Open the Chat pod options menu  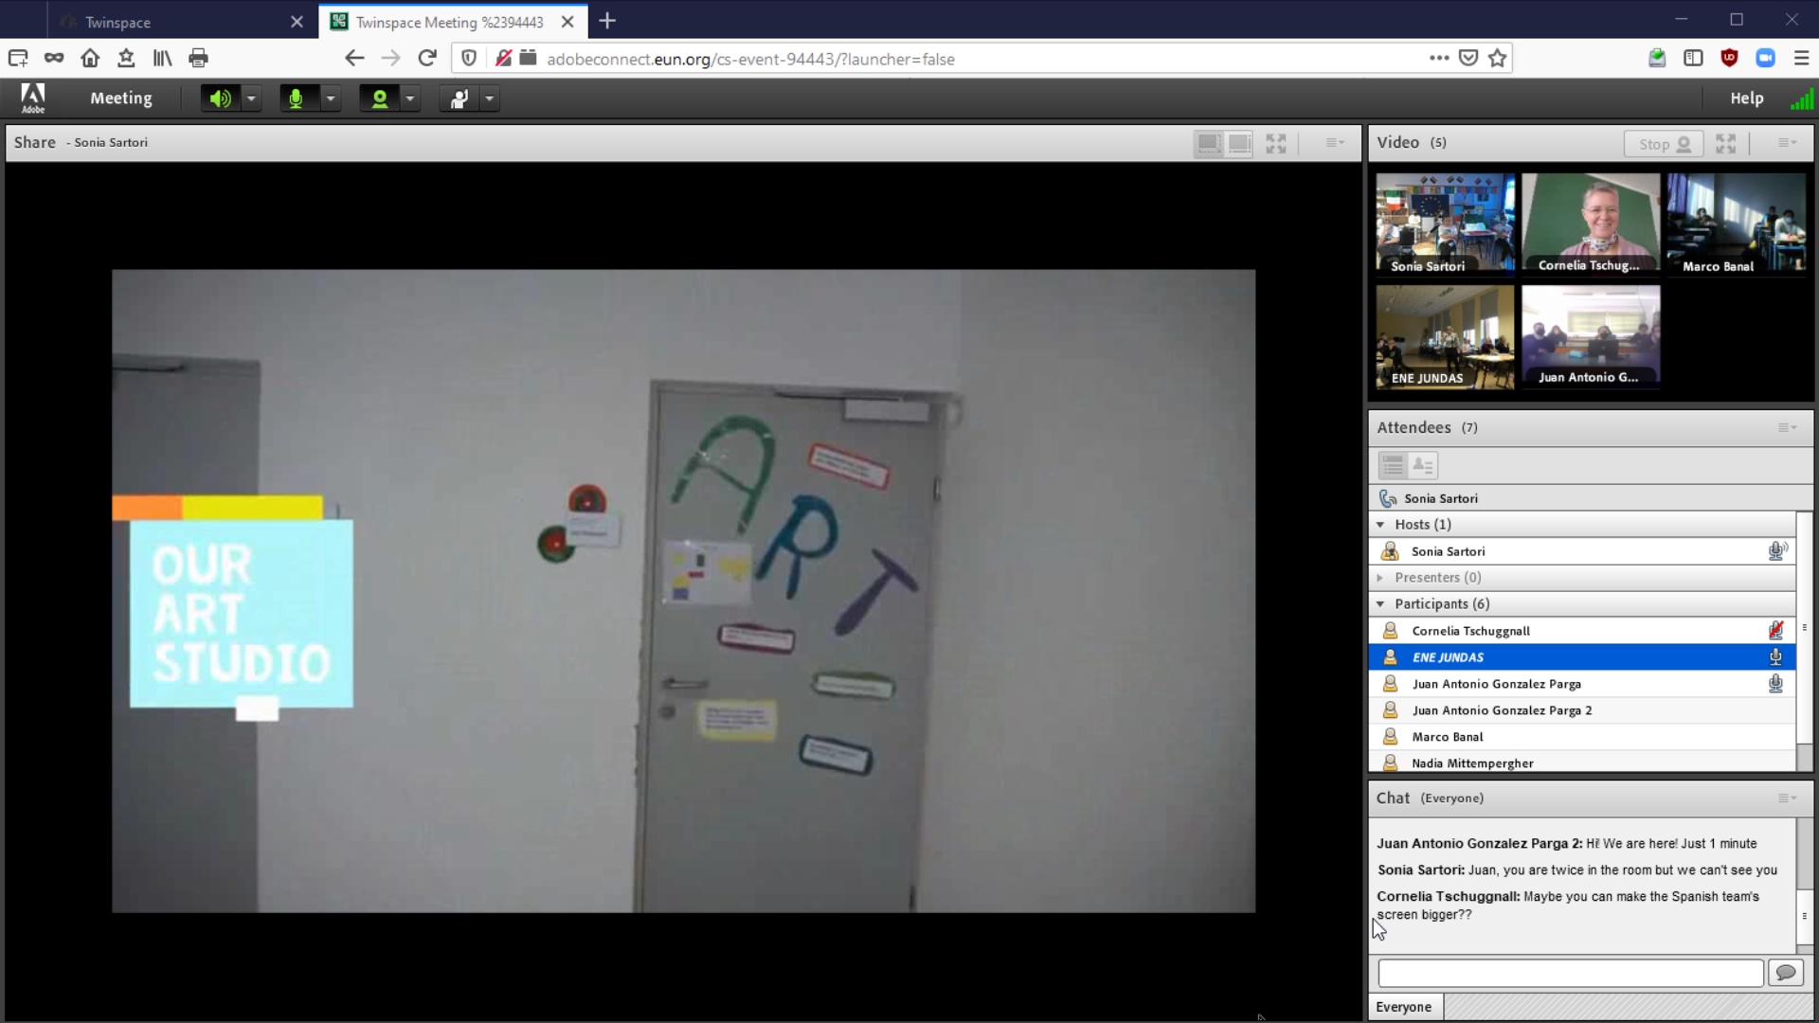pyautogui.click(x=1787, y=799)
